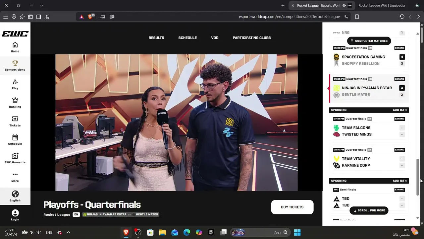
Task: Open the RESULTS tab
Action: 156,38
